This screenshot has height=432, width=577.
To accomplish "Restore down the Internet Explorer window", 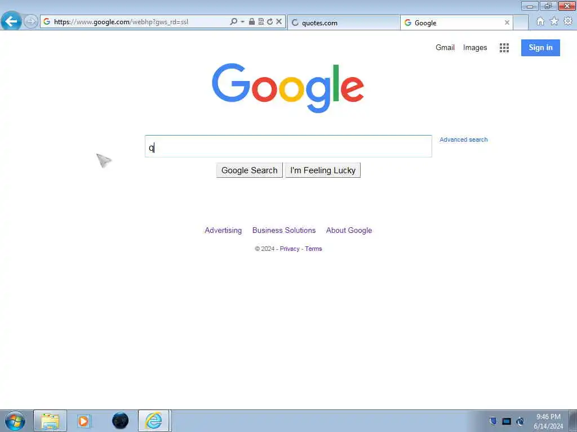I will [548, 6].
